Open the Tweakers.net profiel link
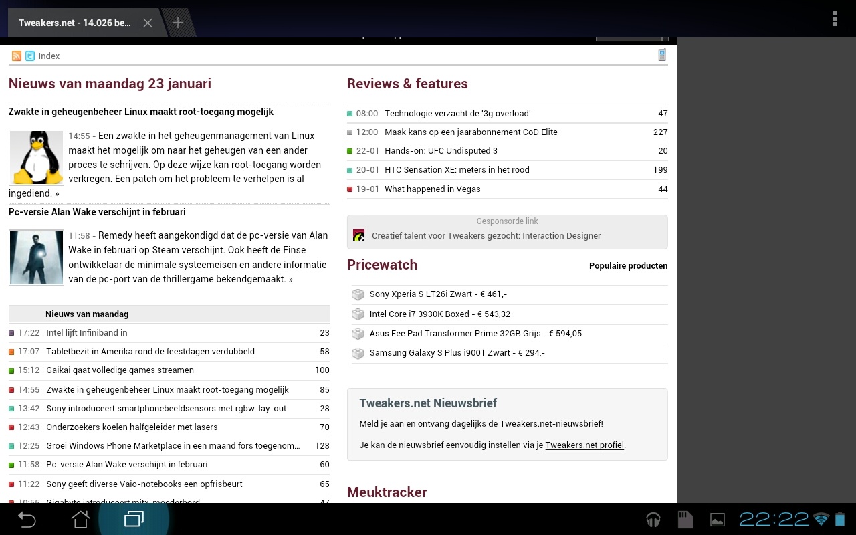856x535 pixels. click(x=584, y=445)
